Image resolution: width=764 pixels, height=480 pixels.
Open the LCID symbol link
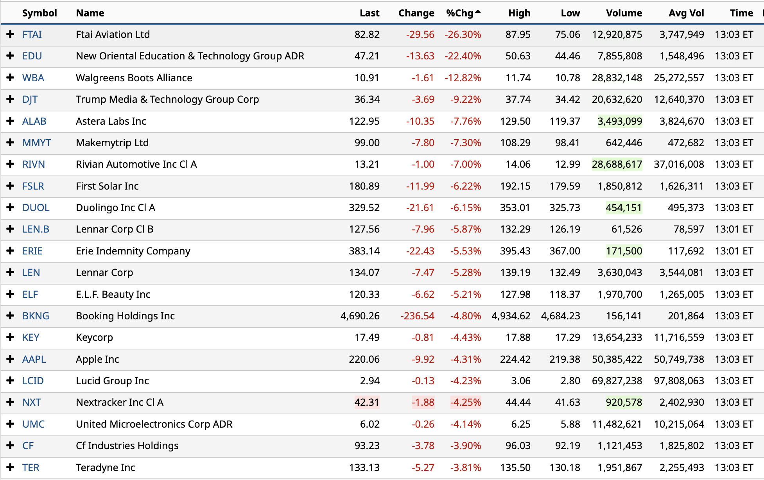coord(33,381)
